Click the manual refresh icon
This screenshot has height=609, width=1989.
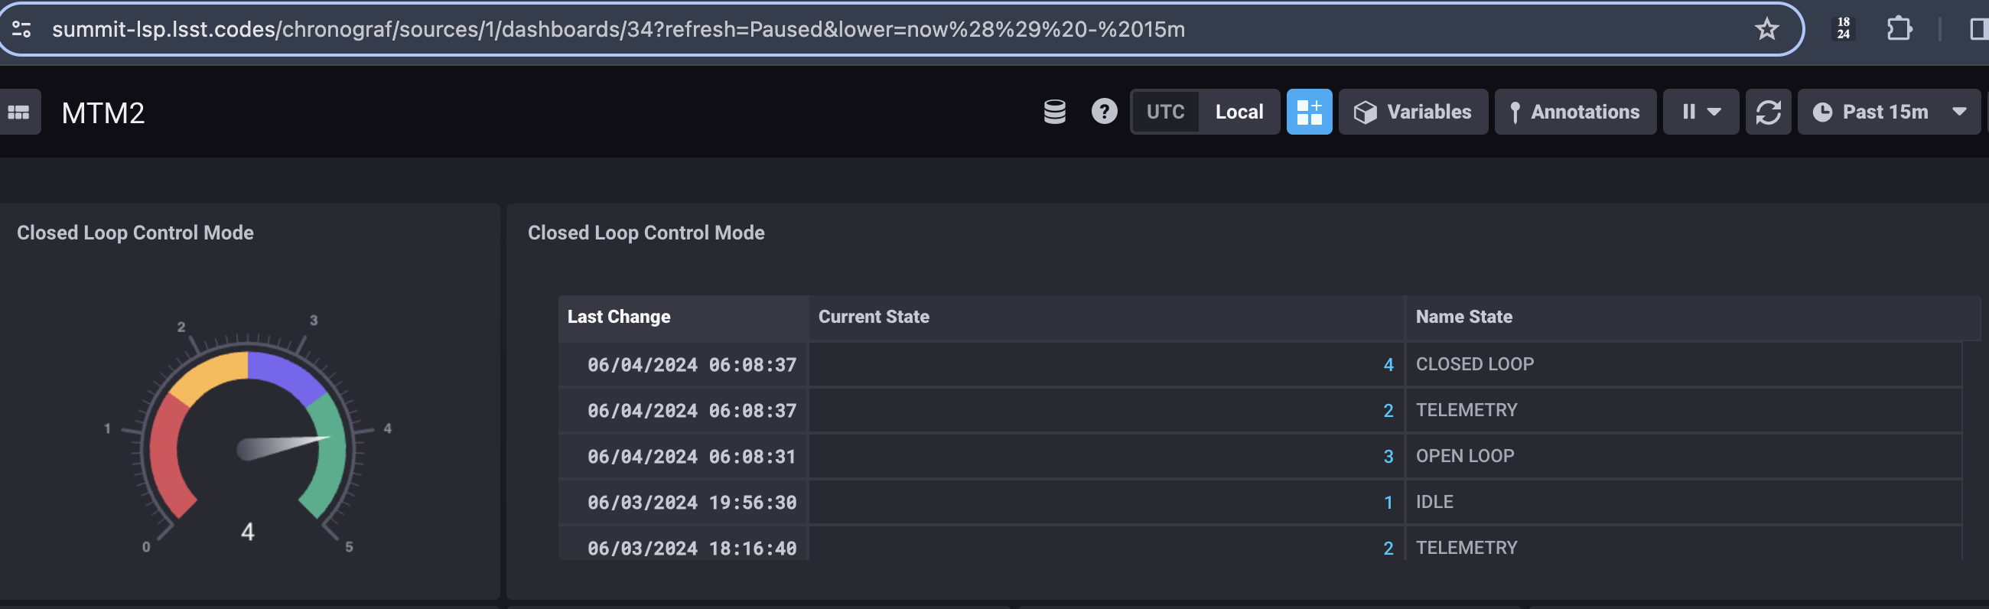click(1767, 112)
